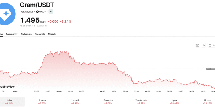Switch to the Technicals tab

click(x=26, y=34)
